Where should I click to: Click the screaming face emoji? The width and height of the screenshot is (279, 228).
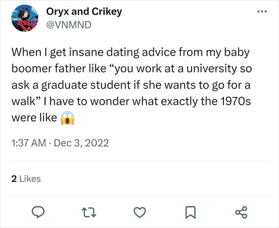pos(67,118)
